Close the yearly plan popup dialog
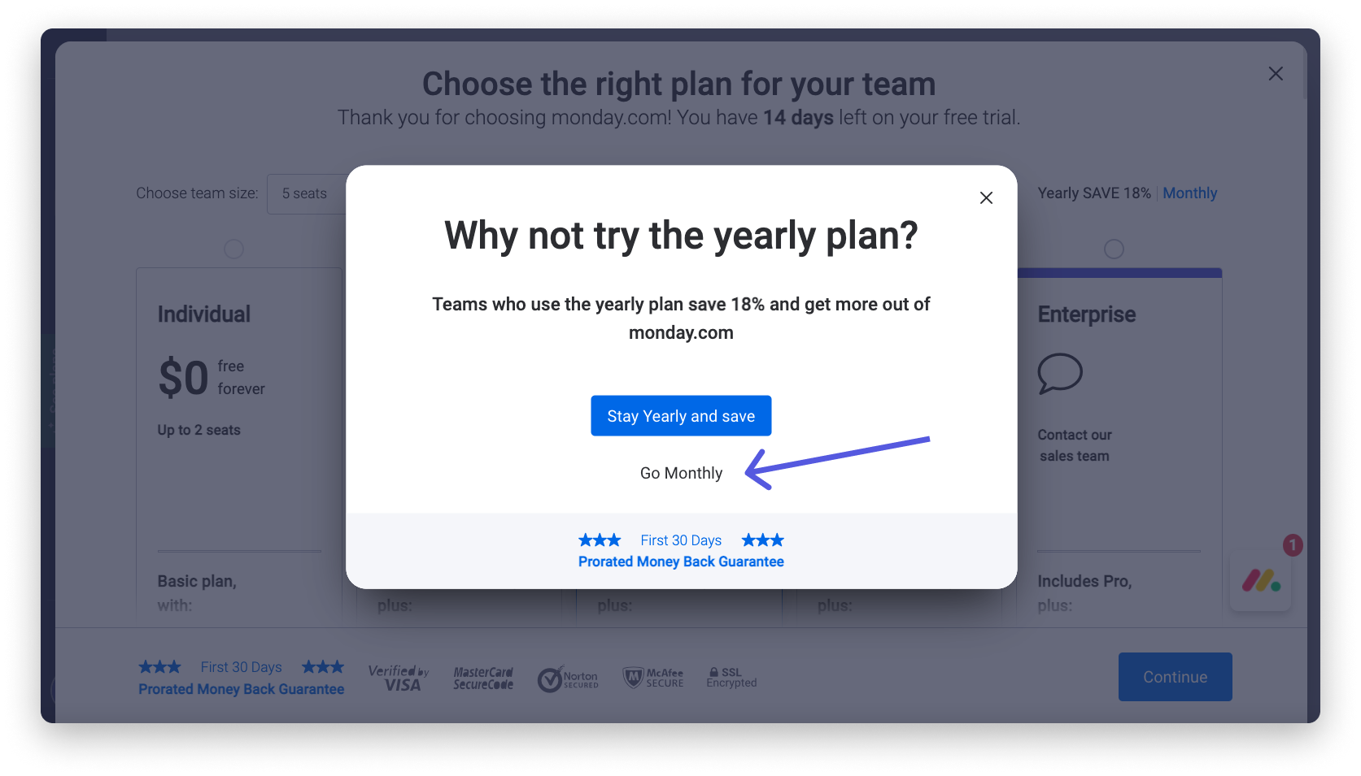Viewport: 1361px width, 776px height. pos(986,197)
